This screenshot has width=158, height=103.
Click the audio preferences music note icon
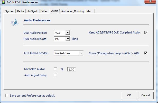[14, 22]
